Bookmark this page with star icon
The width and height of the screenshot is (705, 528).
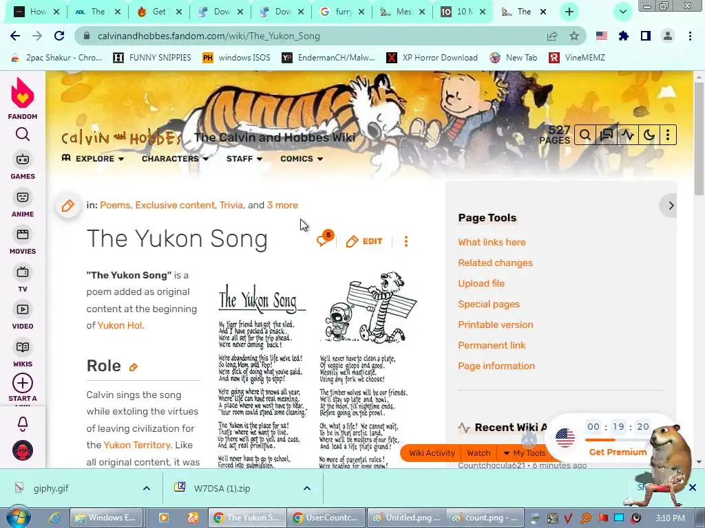pos(574,36)
